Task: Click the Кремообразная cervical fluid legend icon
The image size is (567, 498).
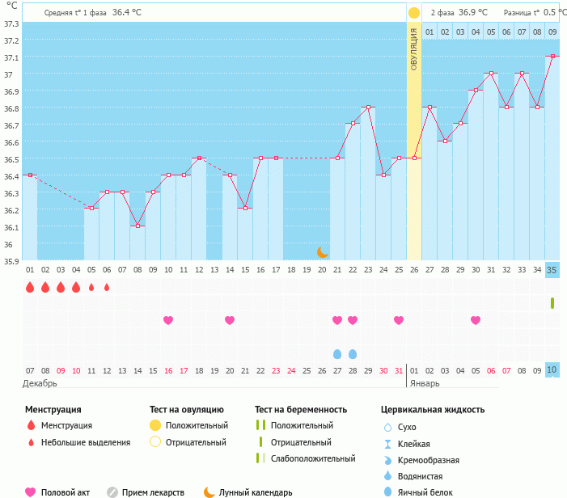Action: (387, 460)
